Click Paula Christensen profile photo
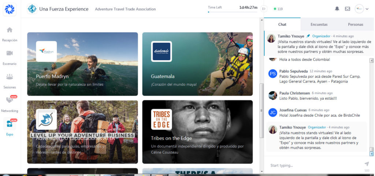 tap(272, 95)
